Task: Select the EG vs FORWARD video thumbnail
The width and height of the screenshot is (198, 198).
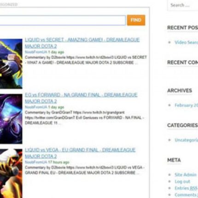Action: pyautogui.click(x=11, y=119)
